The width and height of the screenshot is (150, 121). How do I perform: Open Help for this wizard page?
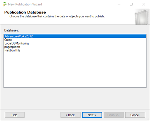(15, 115)
